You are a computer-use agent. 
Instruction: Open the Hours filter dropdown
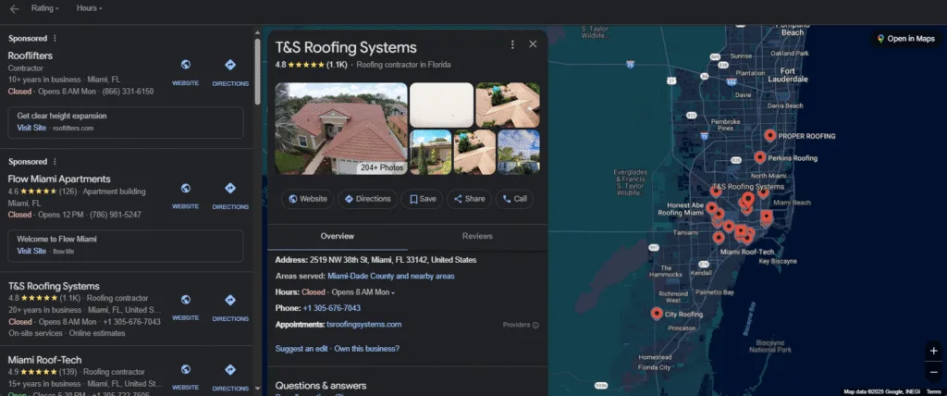[90, 8]
